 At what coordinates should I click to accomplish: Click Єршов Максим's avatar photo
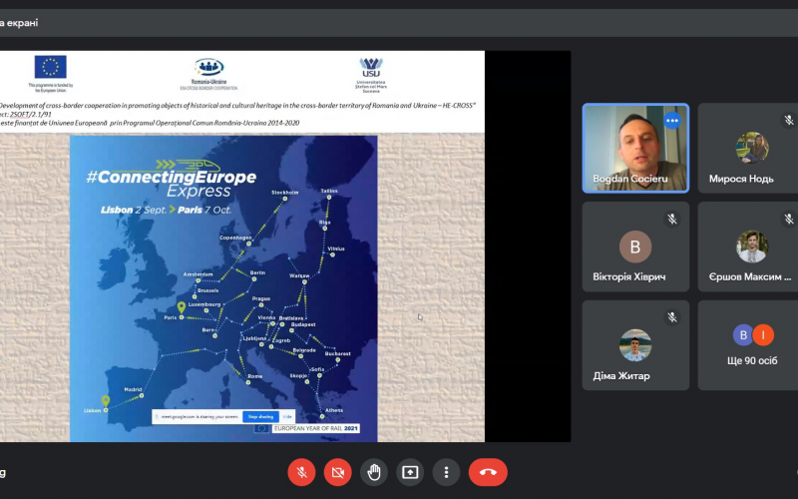(x=752, y=247)
